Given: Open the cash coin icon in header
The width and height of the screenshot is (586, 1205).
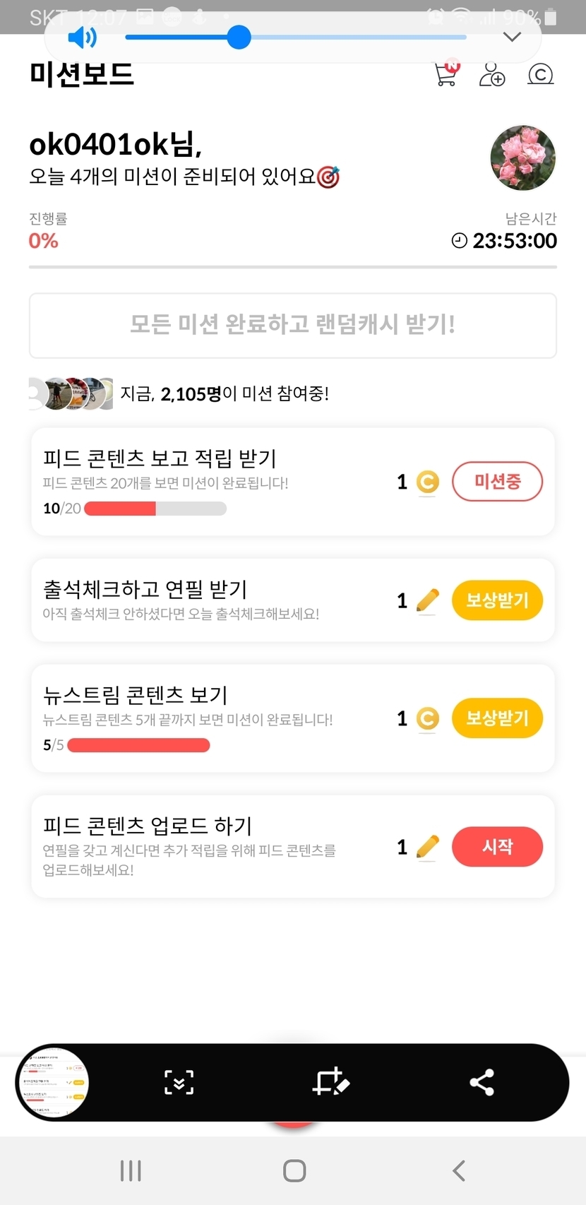Looking at the screenshot, I should click(x=541, y=74).
